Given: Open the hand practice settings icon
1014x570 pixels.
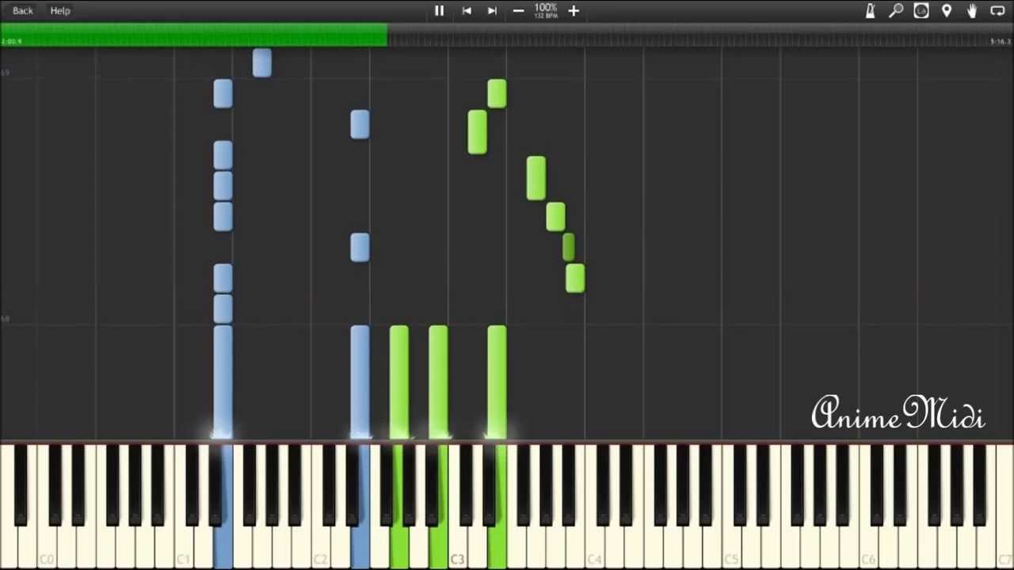Looking at the screenshot, I should pyautogui.click(x=972, y=10).
